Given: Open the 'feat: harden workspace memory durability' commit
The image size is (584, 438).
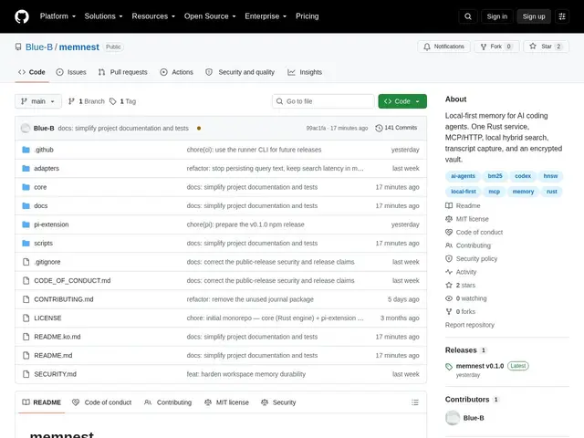Looking at the screenshot, I should point(245,374).
